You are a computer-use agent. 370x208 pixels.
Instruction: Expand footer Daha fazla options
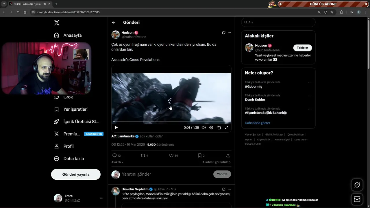point(301,140)
